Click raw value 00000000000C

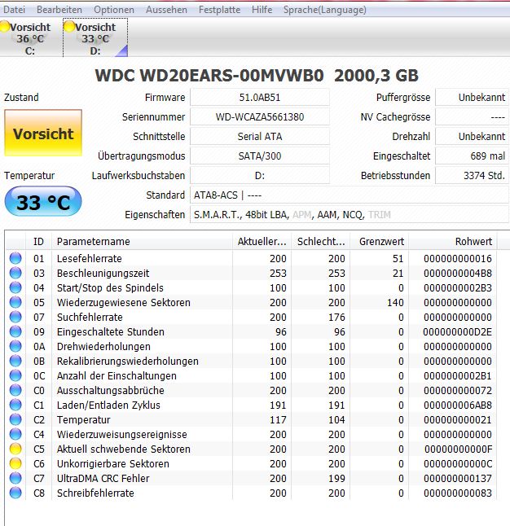[458, 464]
